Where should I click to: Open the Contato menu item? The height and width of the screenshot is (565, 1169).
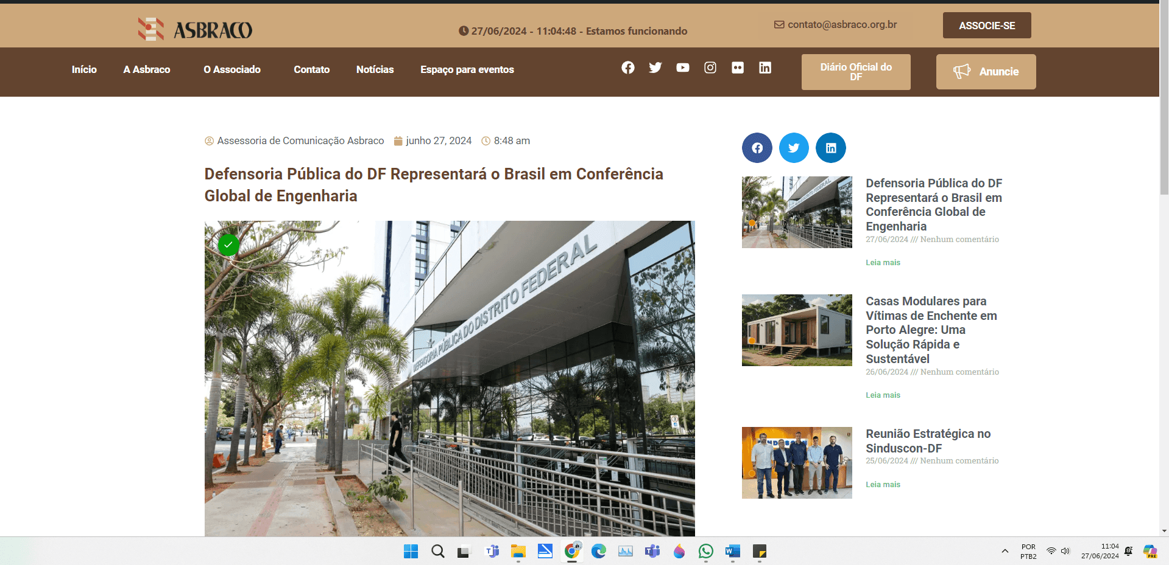click(x=312, y=69)
